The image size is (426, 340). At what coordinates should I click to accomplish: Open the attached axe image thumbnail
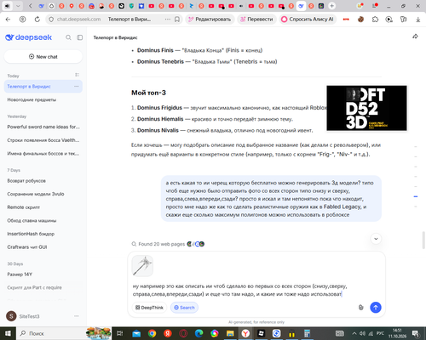(142, 266)
